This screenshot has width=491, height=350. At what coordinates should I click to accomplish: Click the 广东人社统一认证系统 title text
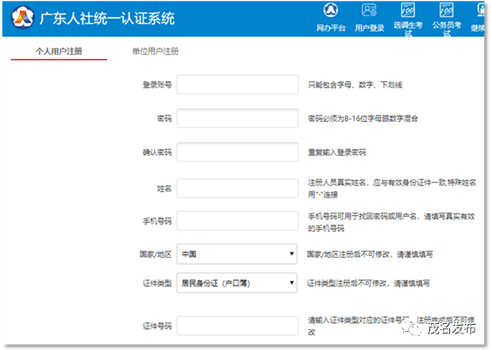pos(107,18)
